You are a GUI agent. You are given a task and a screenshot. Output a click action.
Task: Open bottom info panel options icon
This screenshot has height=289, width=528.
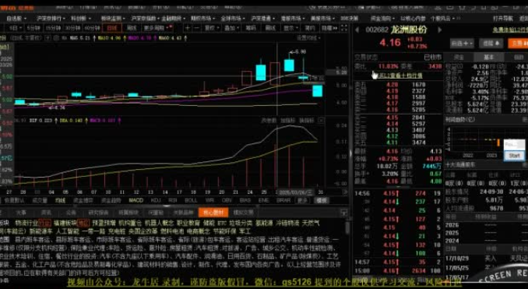(343, 213)
